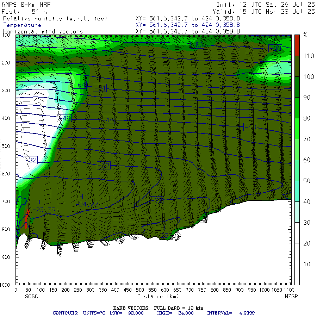Click the 1100 distance axis label
317x317 pixels.
pos(289,290)
